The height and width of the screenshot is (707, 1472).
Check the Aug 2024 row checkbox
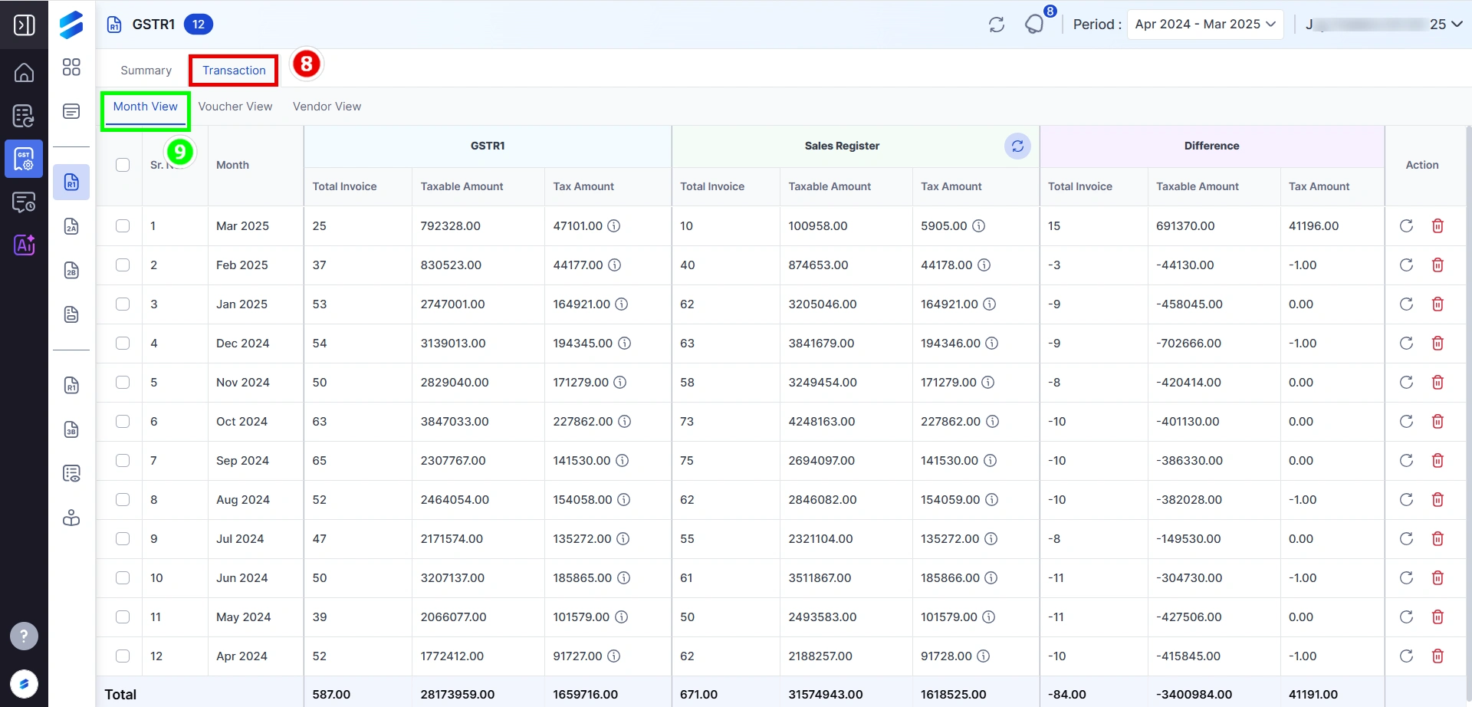tap(123, 499)
